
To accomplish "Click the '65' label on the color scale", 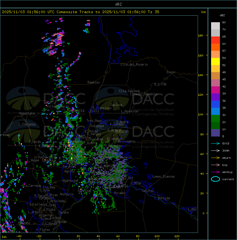I will (x=224, y=36).
